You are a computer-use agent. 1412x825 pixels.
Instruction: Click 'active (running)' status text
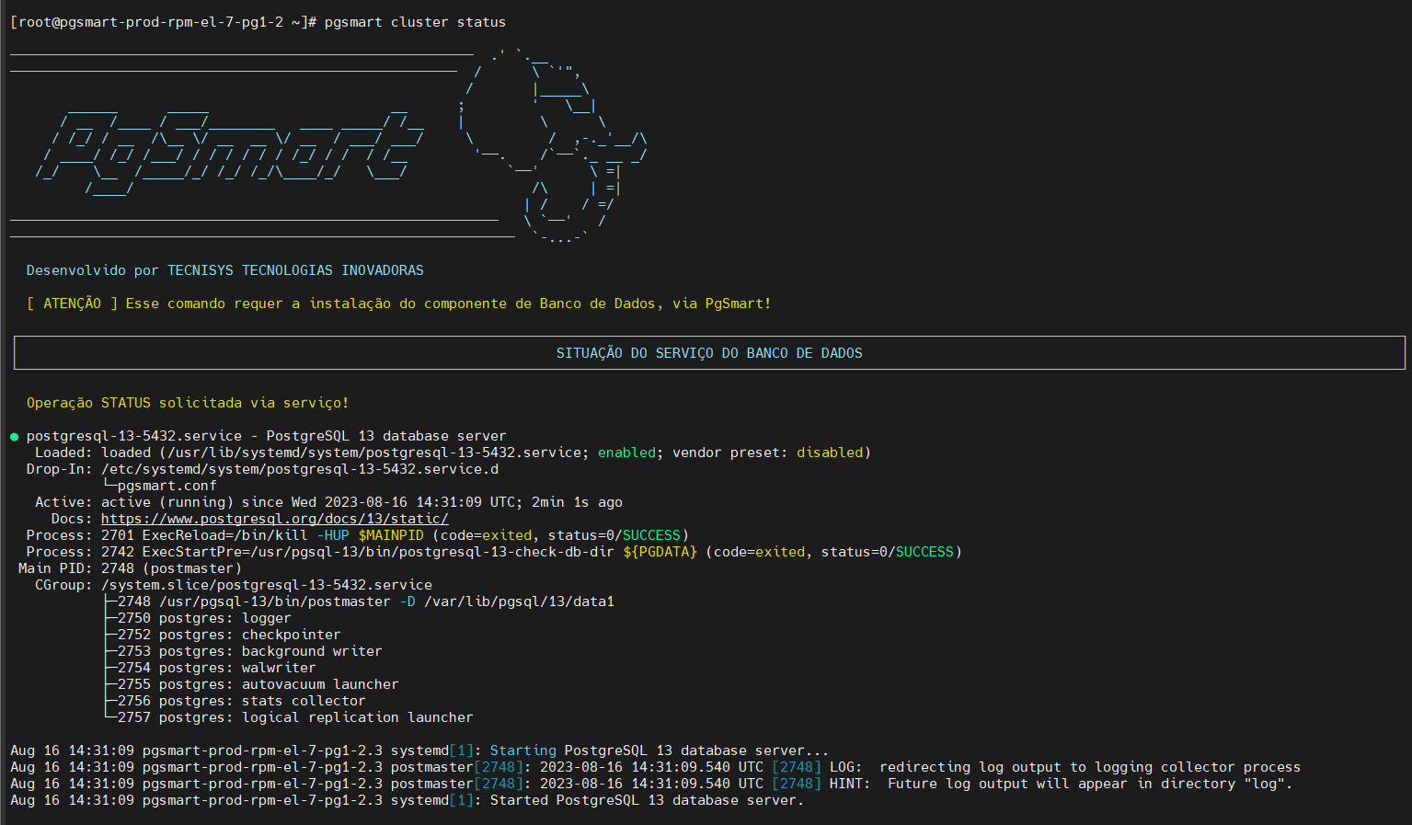(167, 502)
